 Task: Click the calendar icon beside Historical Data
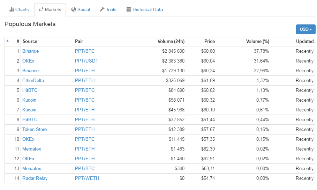click(129, 9)
